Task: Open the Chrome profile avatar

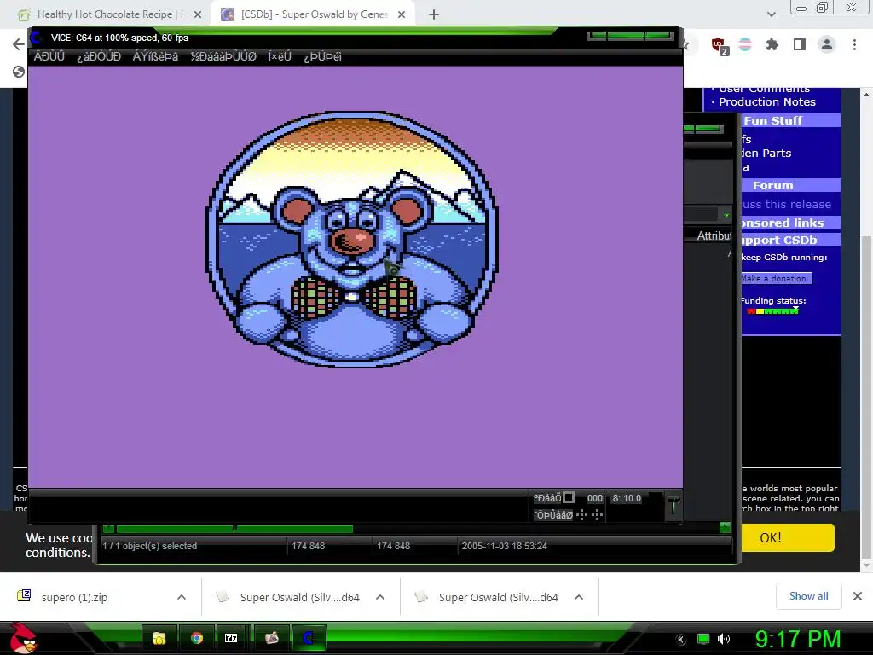Action: click(x=827, y=44)
